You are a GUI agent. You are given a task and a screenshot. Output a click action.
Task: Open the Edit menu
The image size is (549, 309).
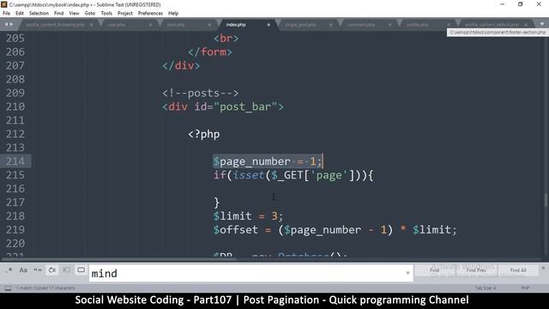click(20, 14)
